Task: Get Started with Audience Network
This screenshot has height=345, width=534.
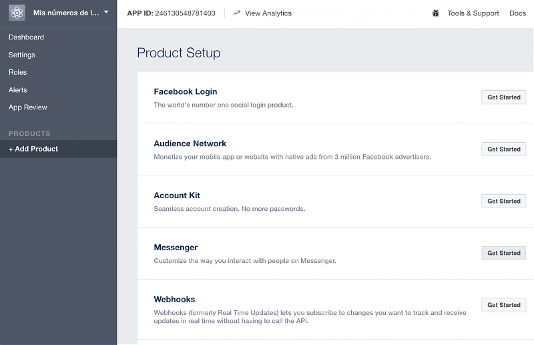Action: click(x=504, y=149)
